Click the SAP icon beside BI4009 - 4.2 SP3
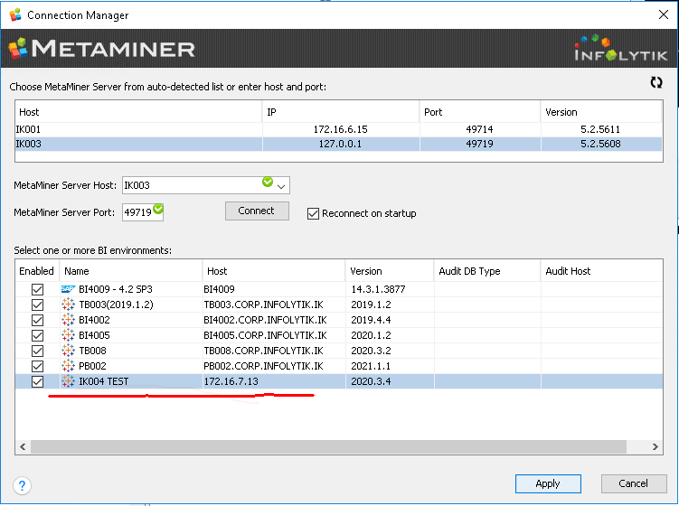Screen dimensions: 679x506 (68, 289)
